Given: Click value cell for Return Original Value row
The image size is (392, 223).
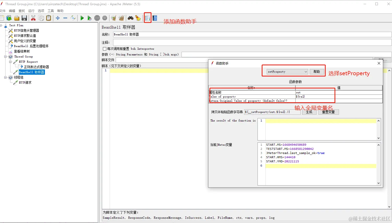Looking at the screenshot, I should click(339, 101).
